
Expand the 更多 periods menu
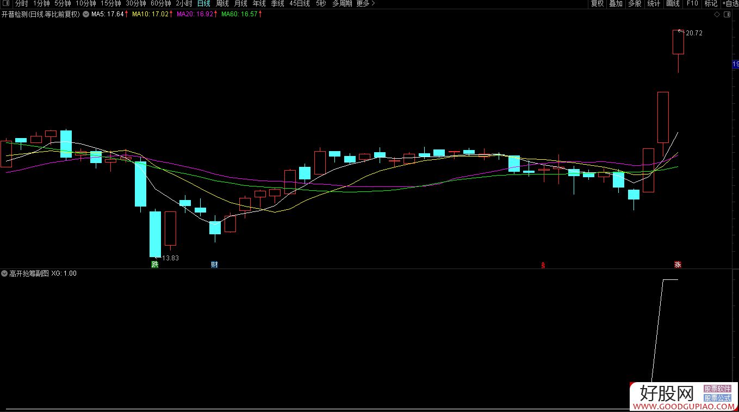[x=365, y=4]
